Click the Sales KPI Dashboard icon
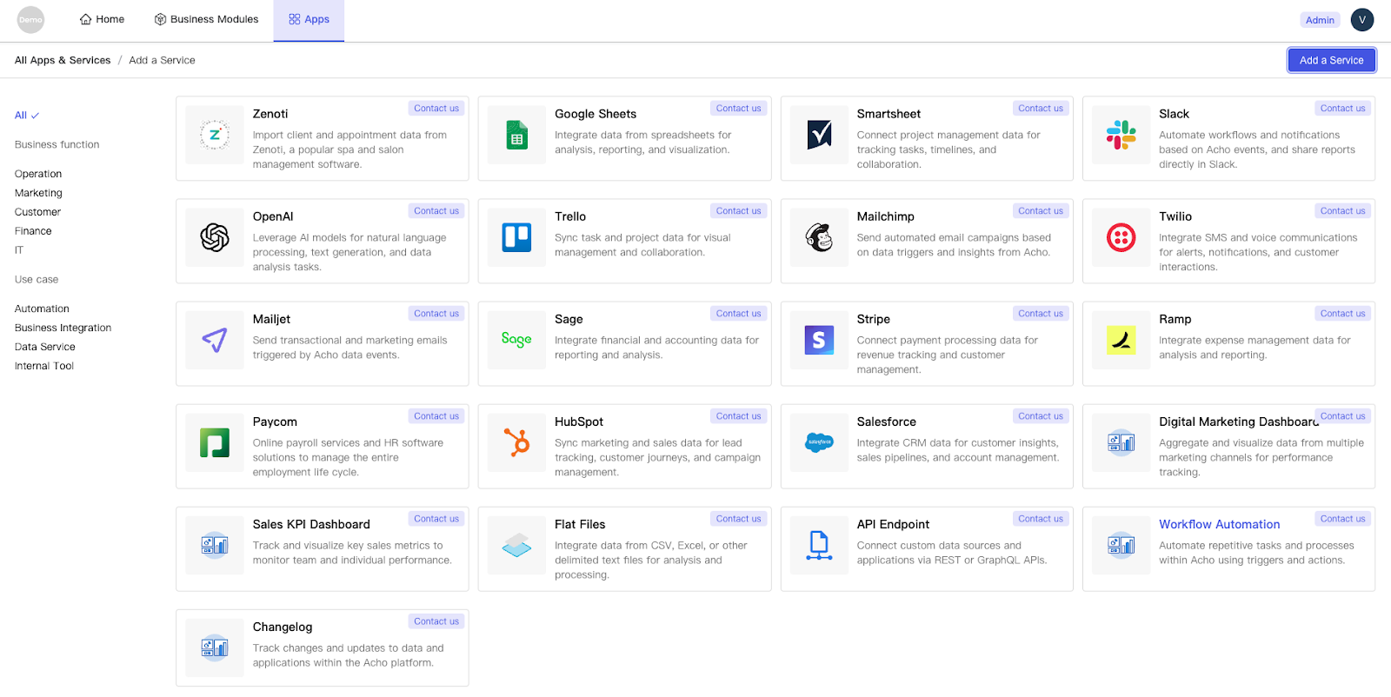Image resolution: width=1391 pixels, height=697 pixels. pos(215,545)
